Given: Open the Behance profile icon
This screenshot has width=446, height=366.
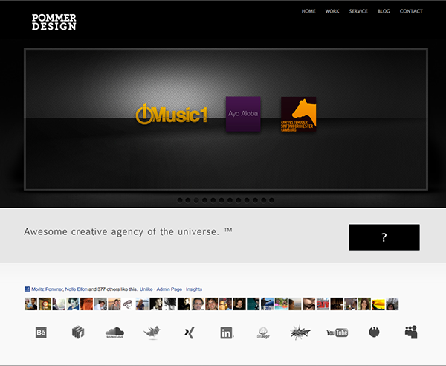Looking at the screenshot, I should [41, 333].
